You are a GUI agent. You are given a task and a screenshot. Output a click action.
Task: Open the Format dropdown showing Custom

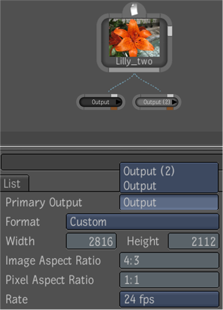point(143,222)
